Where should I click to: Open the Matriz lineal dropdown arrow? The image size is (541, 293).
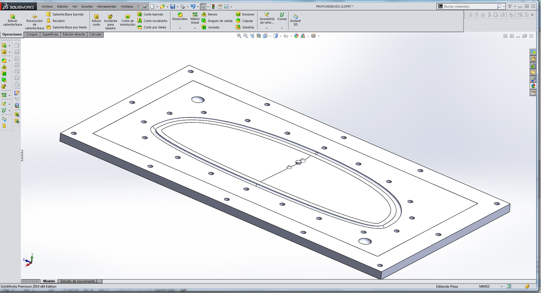(195, 28)
